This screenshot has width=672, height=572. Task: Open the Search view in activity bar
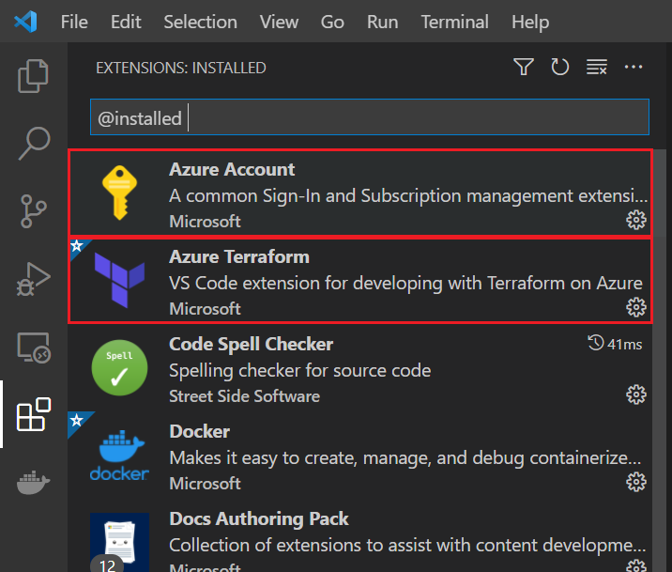click(34, 143)
